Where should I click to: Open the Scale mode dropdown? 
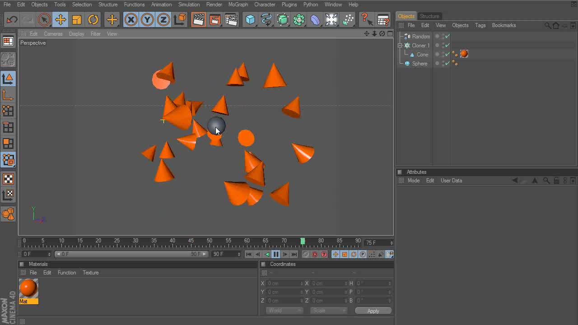328,311
